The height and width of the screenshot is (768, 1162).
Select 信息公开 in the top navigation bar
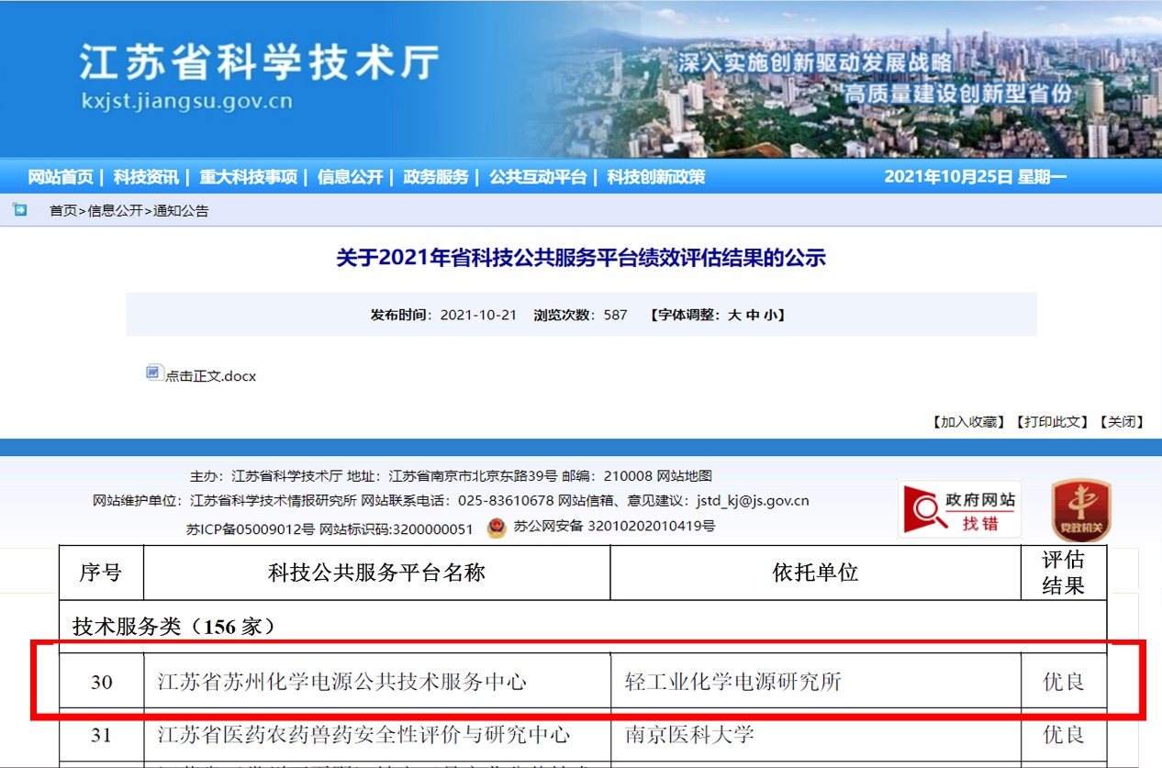coord(350,177)
